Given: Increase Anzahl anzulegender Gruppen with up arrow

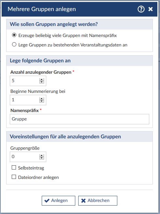Looking at the screenshot, I should [x=42, y=80].
